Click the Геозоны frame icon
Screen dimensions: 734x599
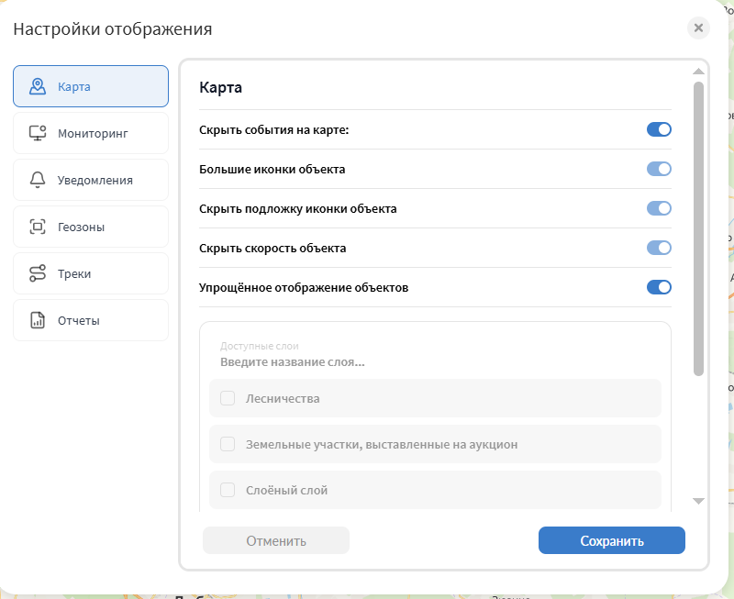tap(38, 227)
